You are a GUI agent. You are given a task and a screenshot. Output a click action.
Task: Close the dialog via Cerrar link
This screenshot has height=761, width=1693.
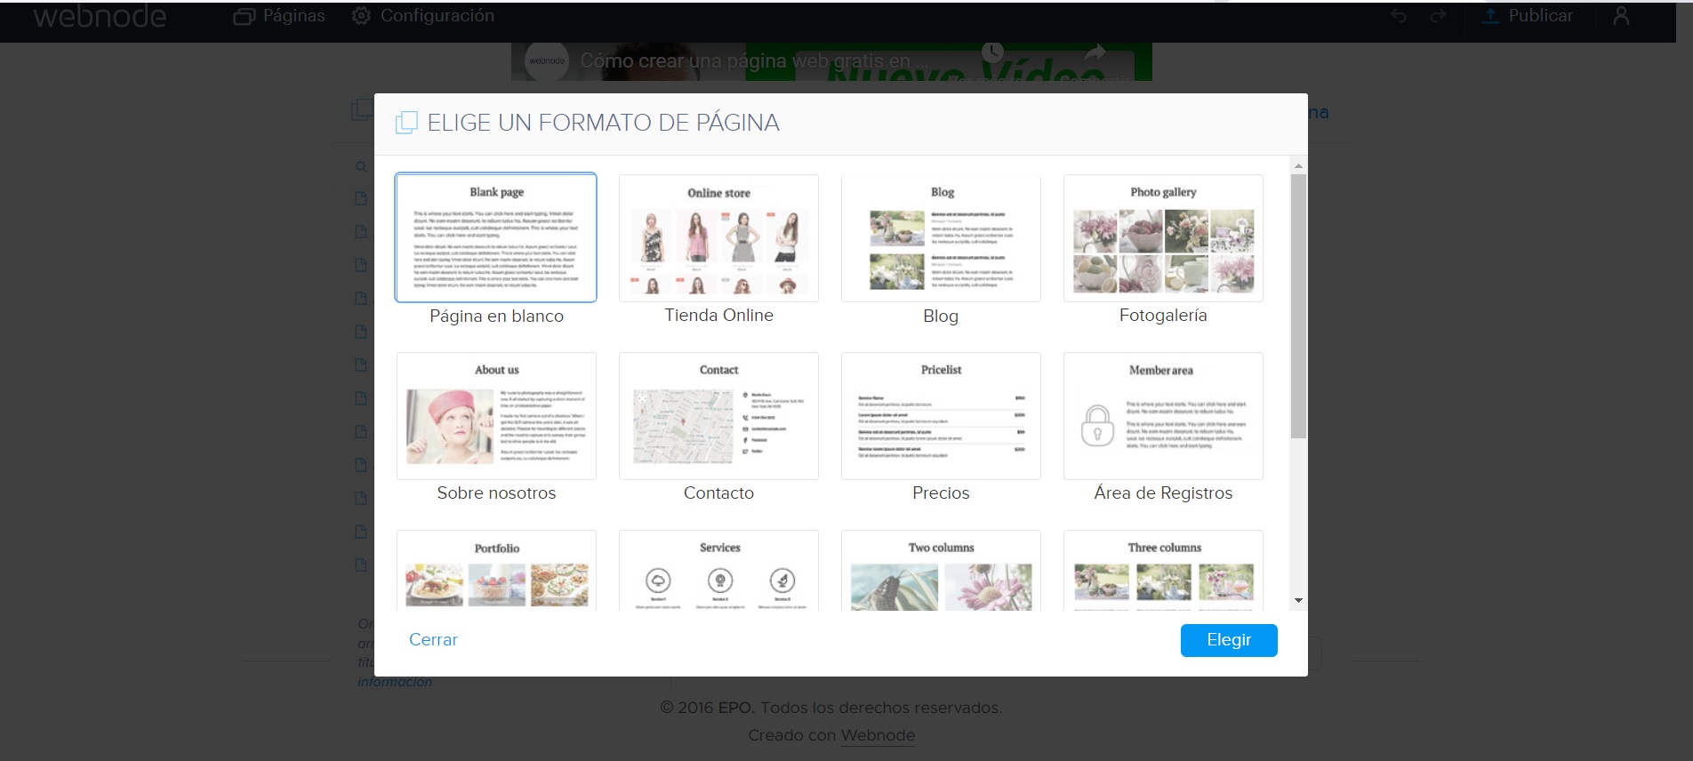coord(433,640)
